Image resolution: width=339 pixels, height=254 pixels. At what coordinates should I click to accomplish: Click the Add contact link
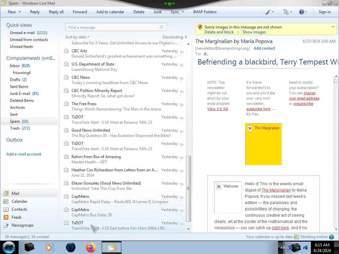point(264,48)
